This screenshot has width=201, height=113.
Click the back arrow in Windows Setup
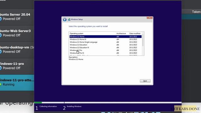(x=65, y=19)
